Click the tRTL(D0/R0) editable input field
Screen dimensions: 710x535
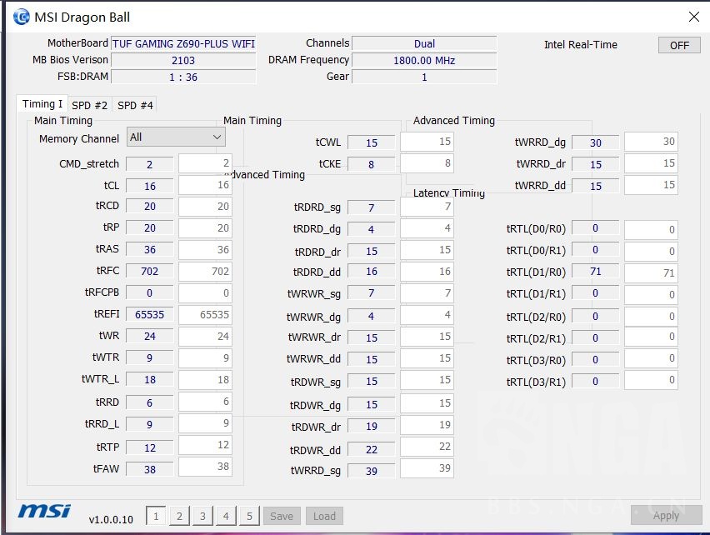[x=651, y=230]
